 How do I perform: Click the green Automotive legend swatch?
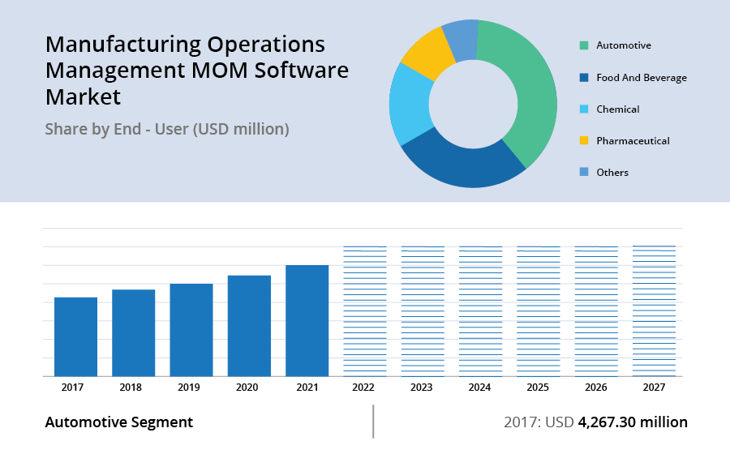584,45
